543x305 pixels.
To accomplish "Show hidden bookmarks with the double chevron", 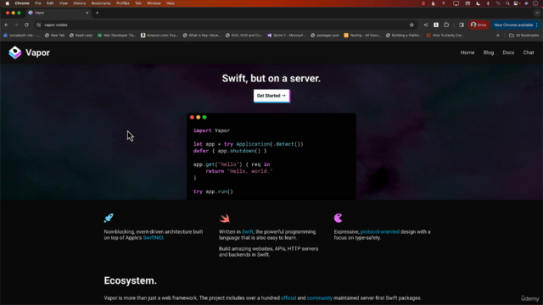I will 498,36.
